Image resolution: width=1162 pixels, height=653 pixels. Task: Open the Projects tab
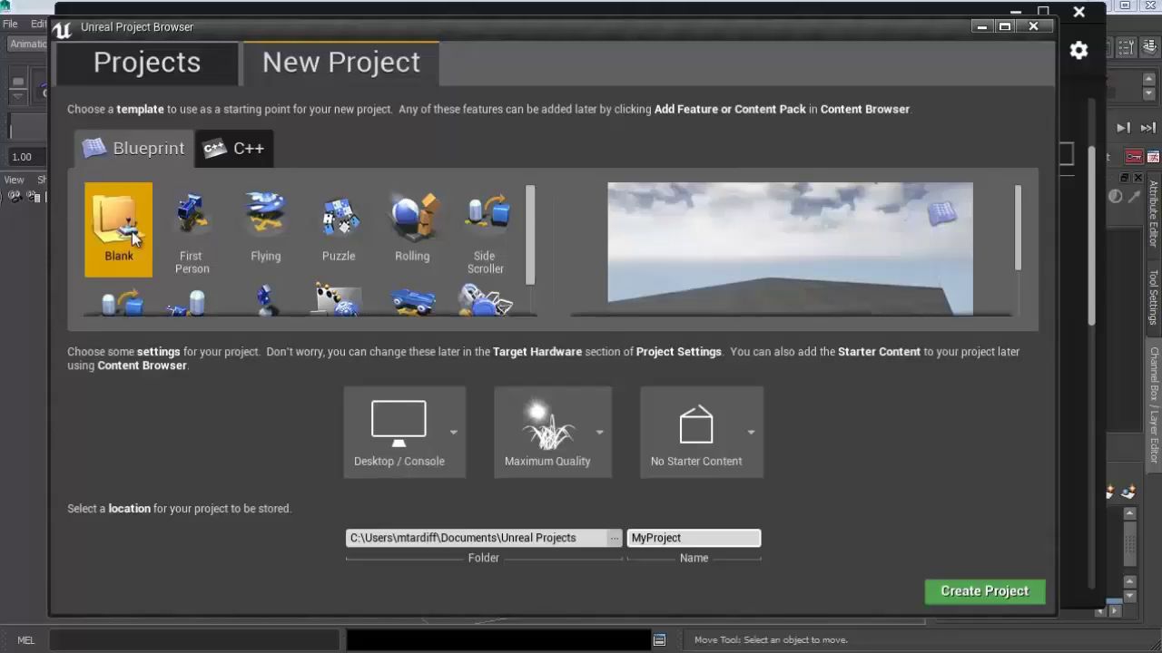(147, 63)
